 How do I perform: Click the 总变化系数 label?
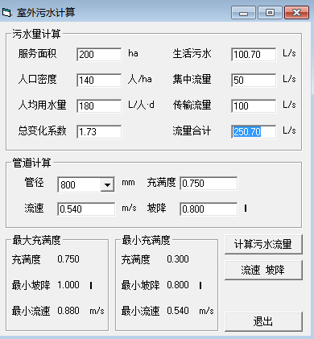tap(42, 131)
